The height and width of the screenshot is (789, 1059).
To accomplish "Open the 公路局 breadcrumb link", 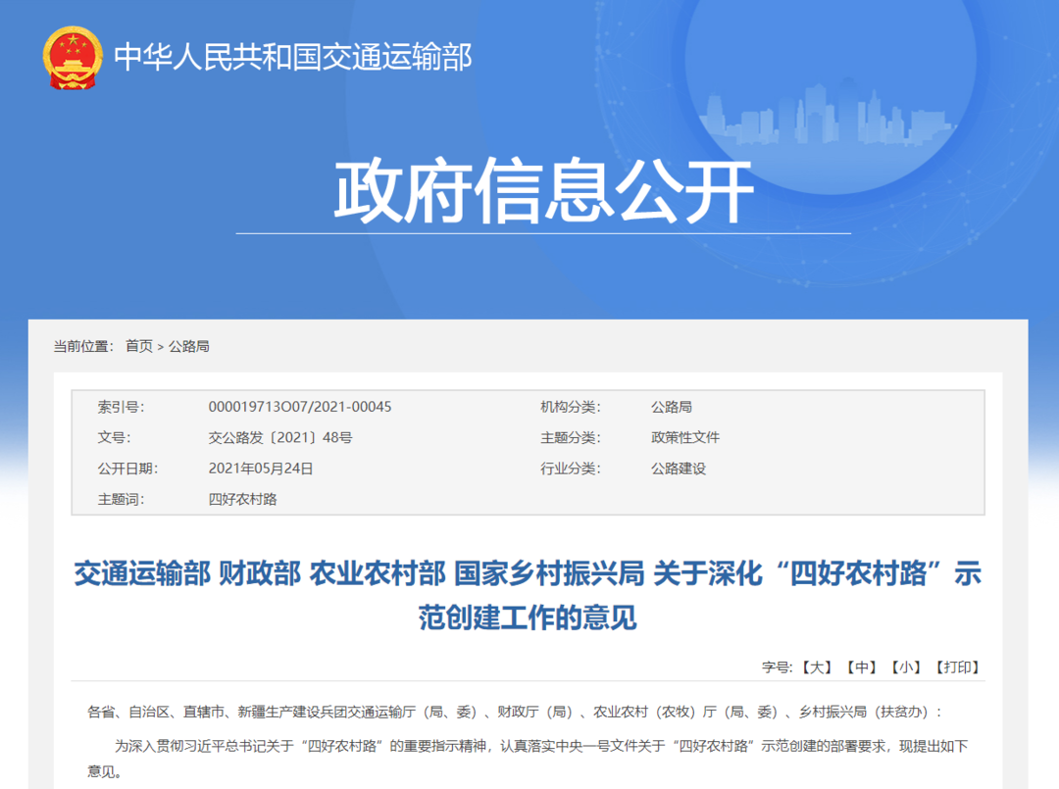I will [188, 346].
